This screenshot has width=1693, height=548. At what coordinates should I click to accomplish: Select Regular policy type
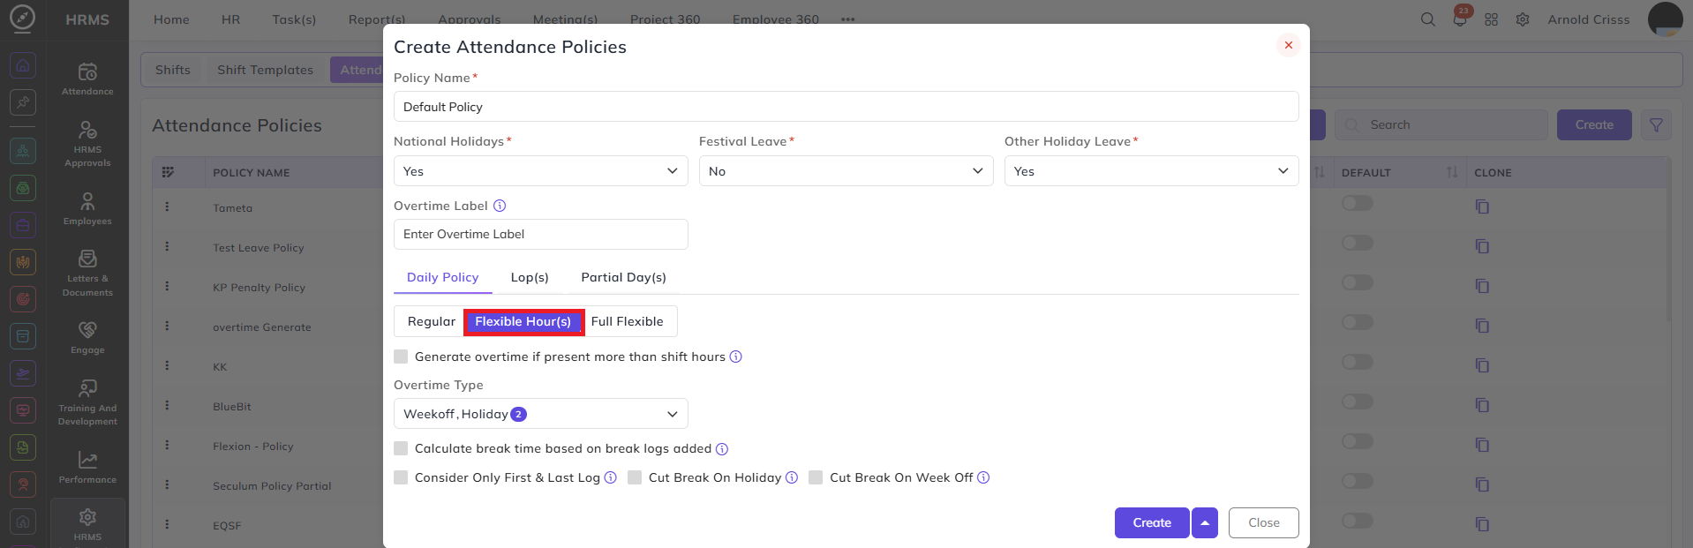coord(431,321)
